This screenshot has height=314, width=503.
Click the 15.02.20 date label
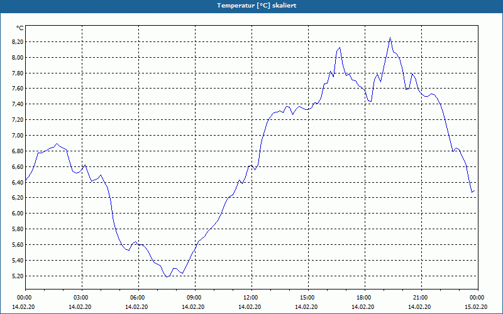click(x=476, y=307)
